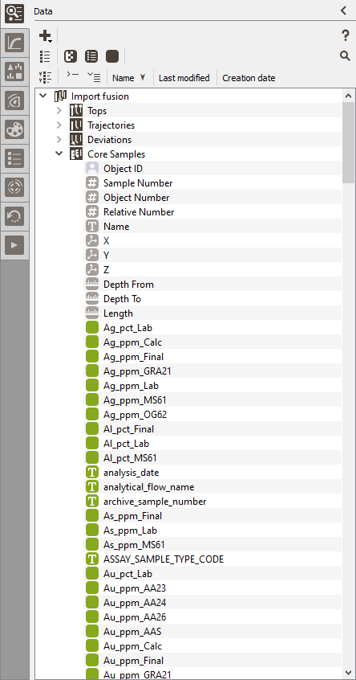Collapse the Data panel with chevron

(344, 10)
